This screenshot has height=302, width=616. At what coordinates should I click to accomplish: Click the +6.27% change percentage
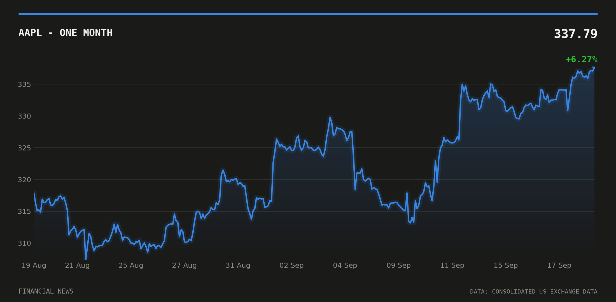pos(582,60)
